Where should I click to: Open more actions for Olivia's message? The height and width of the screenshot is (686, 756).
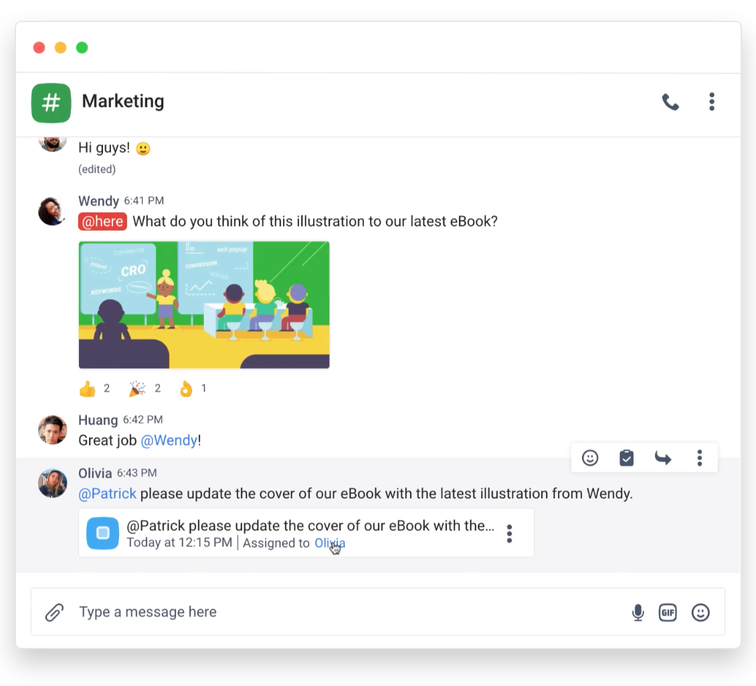700,457
